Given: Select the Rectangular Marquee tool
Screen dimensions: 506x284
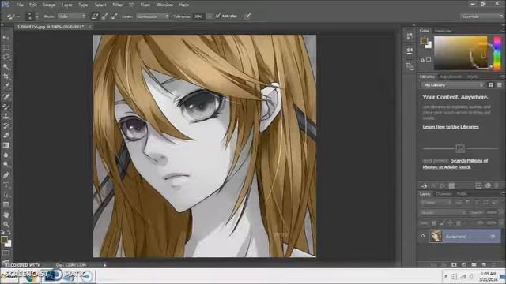Looking at the screenshot, I should [x=6, y=47].
